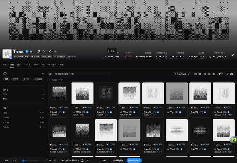
Task: Click marketplace icon beside 0.0063 ETH price
Action: pos(228,112)
